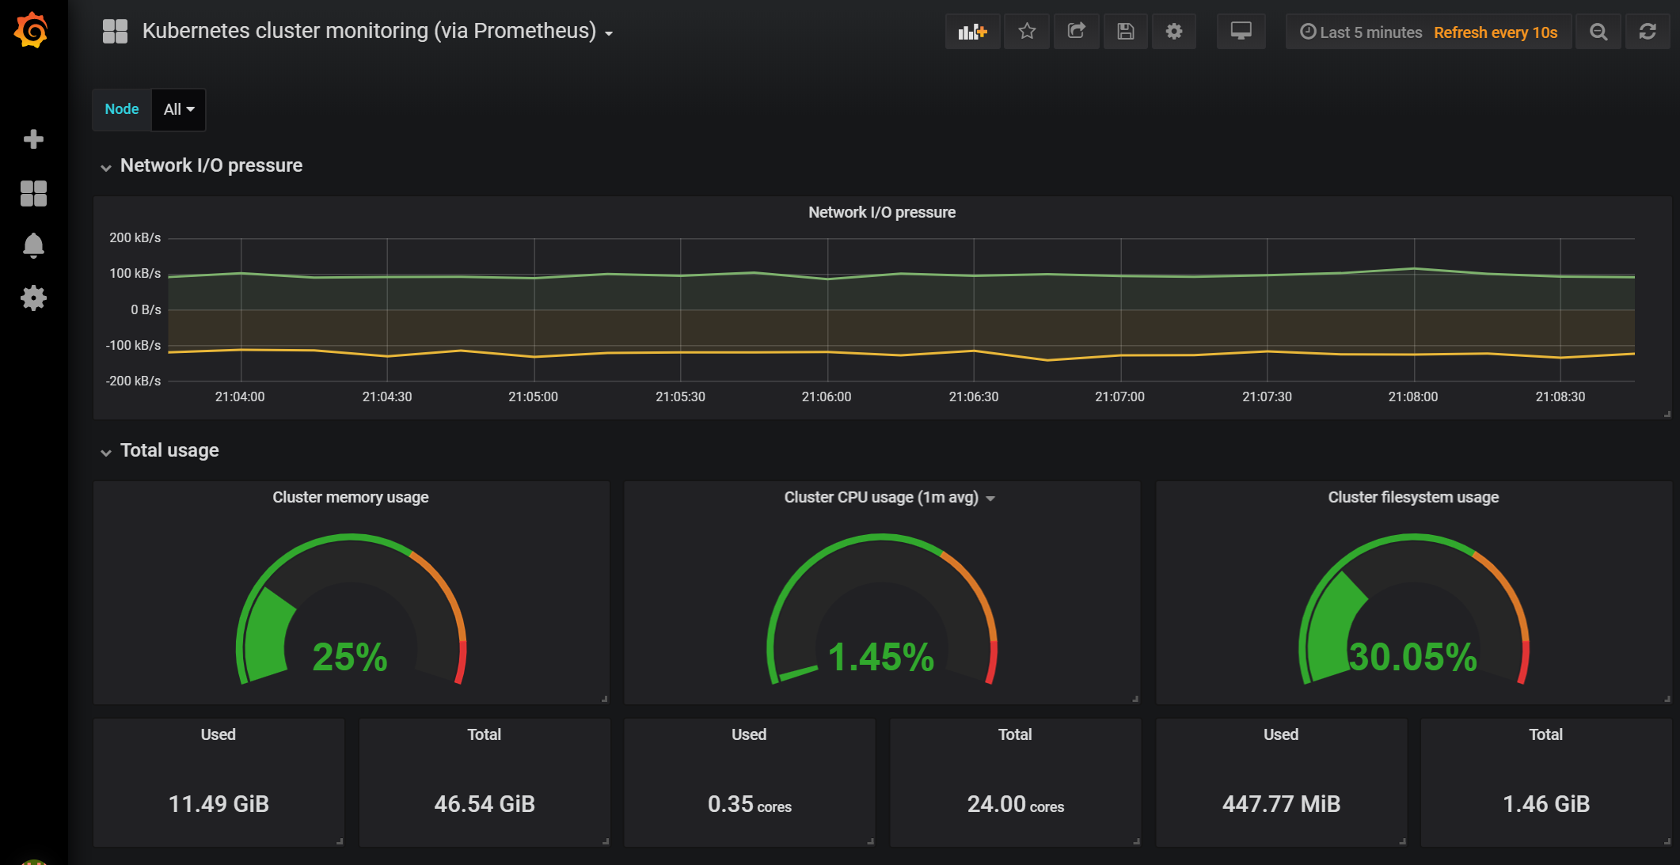The image size is (1680, 865).
Task: Open the dashboard title dropdown
Action: click(x=378, y=32)
